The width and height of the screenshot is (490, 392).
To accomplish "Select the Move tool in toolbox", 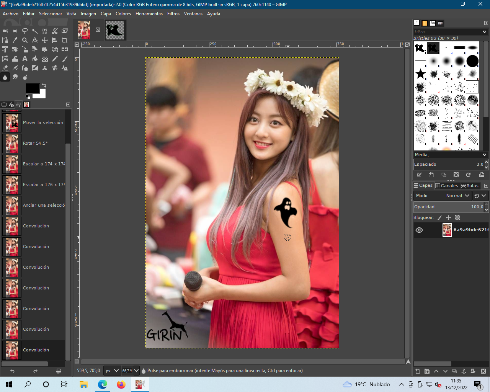I will coord(45,40).
